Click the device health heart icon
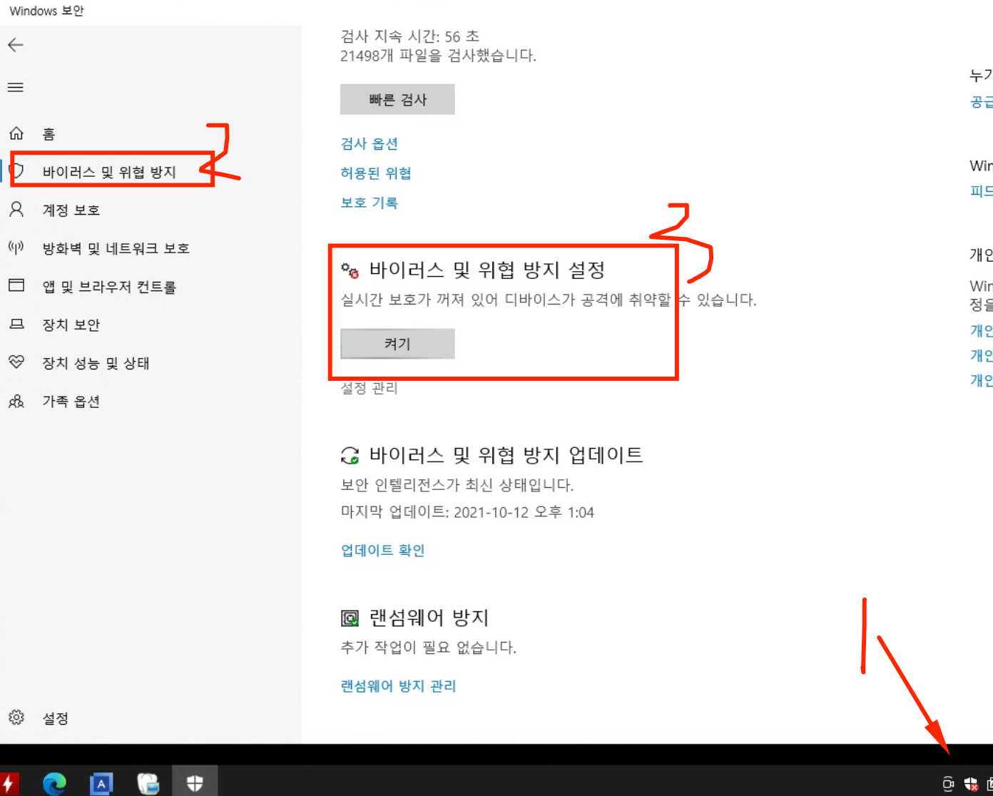Viewport: 993px width, 796px height. click(16, 362)
